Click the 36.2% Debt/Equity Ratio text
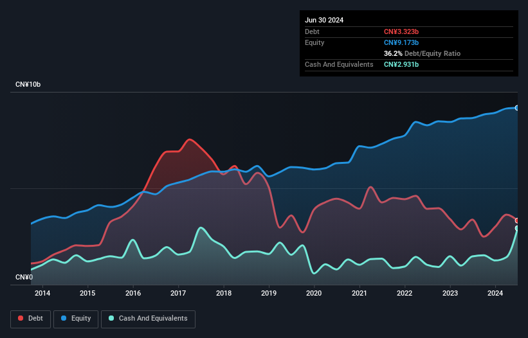This screenshot has width=528, height=338. point(422,53)
